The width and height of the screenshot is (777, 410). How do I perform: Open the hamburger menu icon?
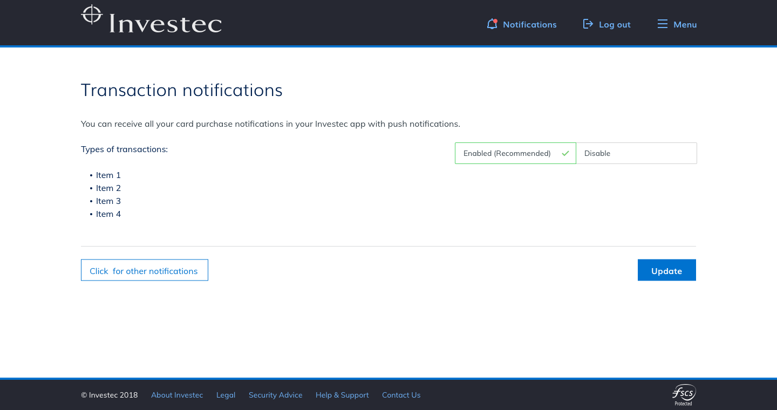coord(662,24)
